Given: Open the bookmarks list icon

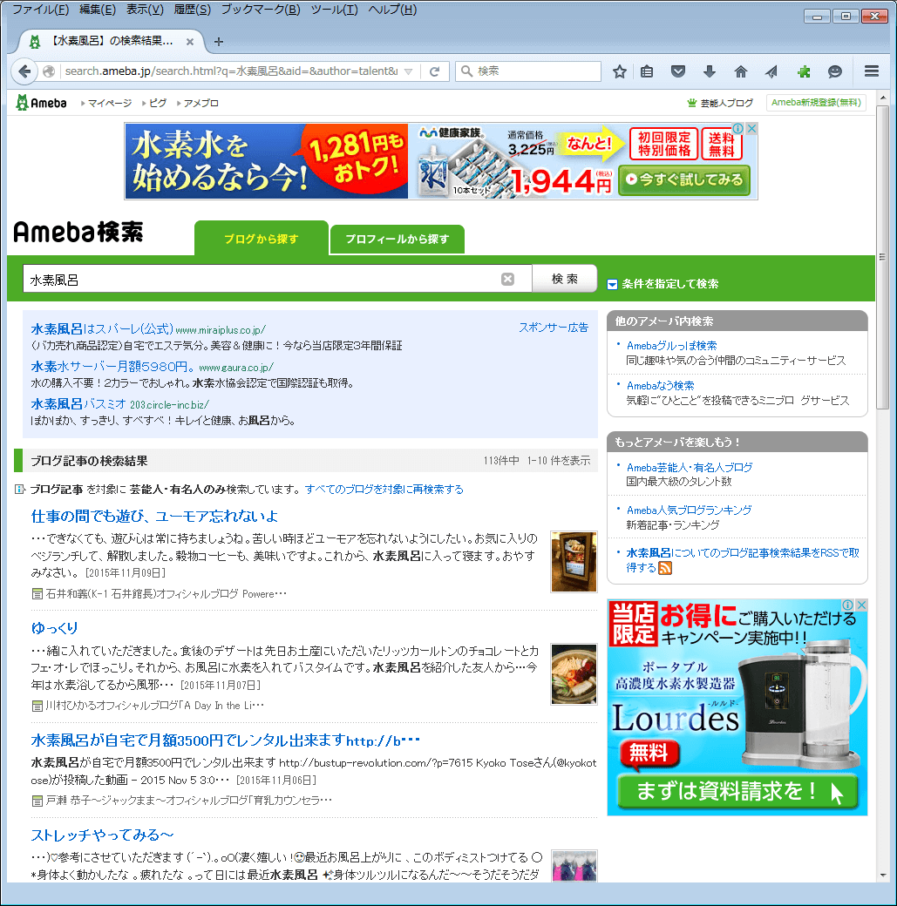Looking at the screenshot, I should 647,71.
